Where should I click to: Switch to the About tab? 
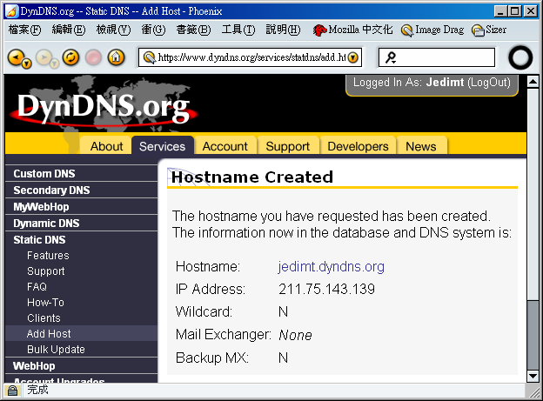tap(106, 146)
